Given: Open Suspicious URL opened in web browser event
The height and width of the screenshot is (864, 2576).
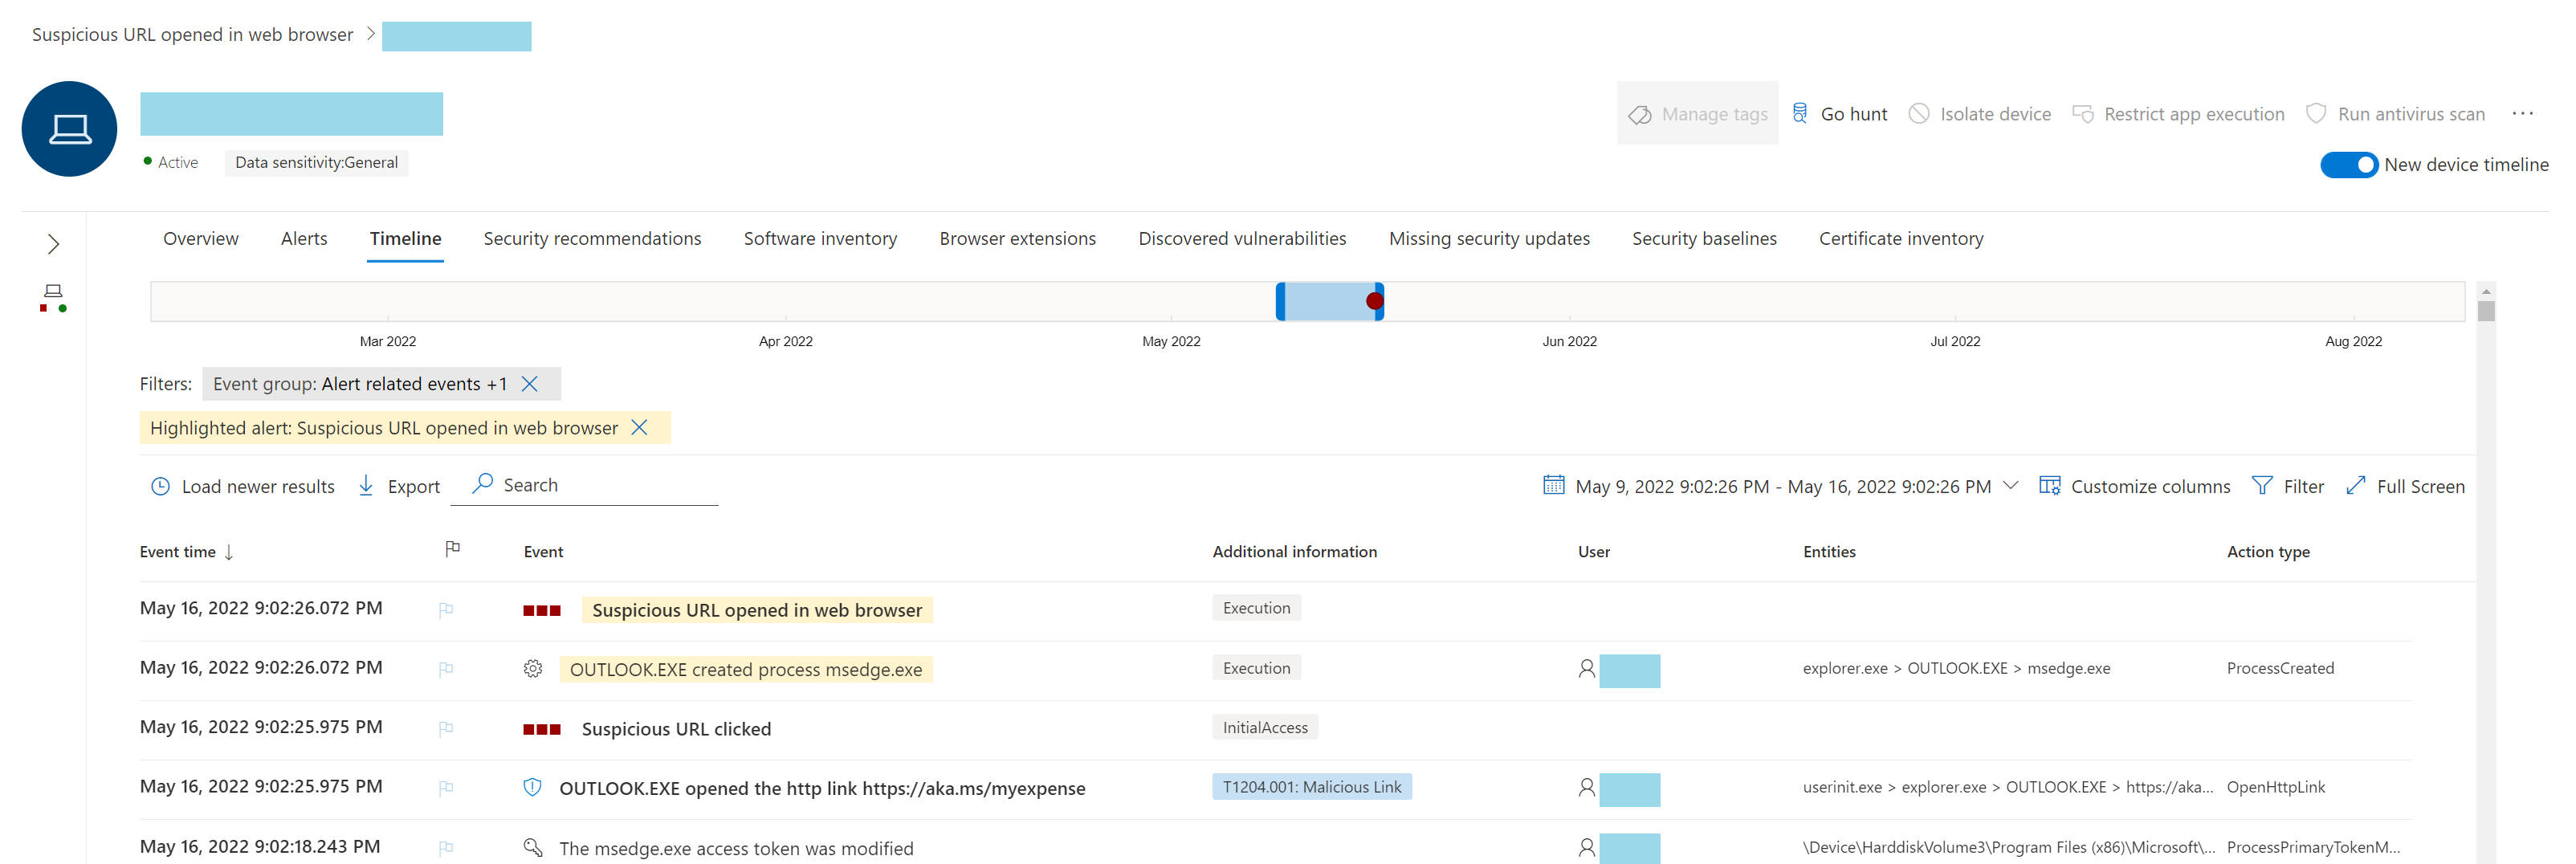Looking at the screenshot, I should pos(757,610).
